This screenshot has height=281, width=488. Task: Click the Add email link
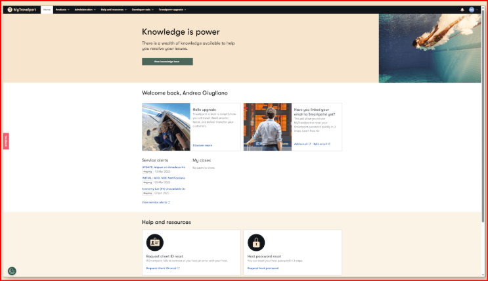pos(301,143)
